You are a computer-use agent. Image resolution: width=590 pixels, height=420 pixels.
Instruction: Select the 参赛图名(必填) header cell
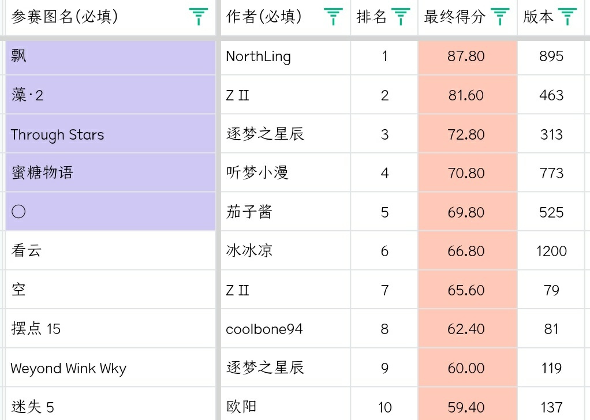(110, 17)
